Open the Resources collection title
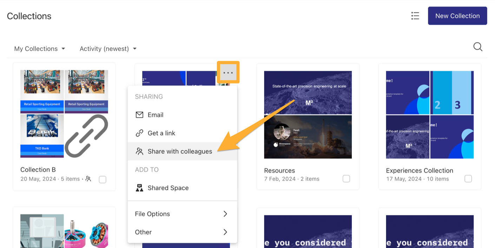495x248 pixels. point(279,170)
